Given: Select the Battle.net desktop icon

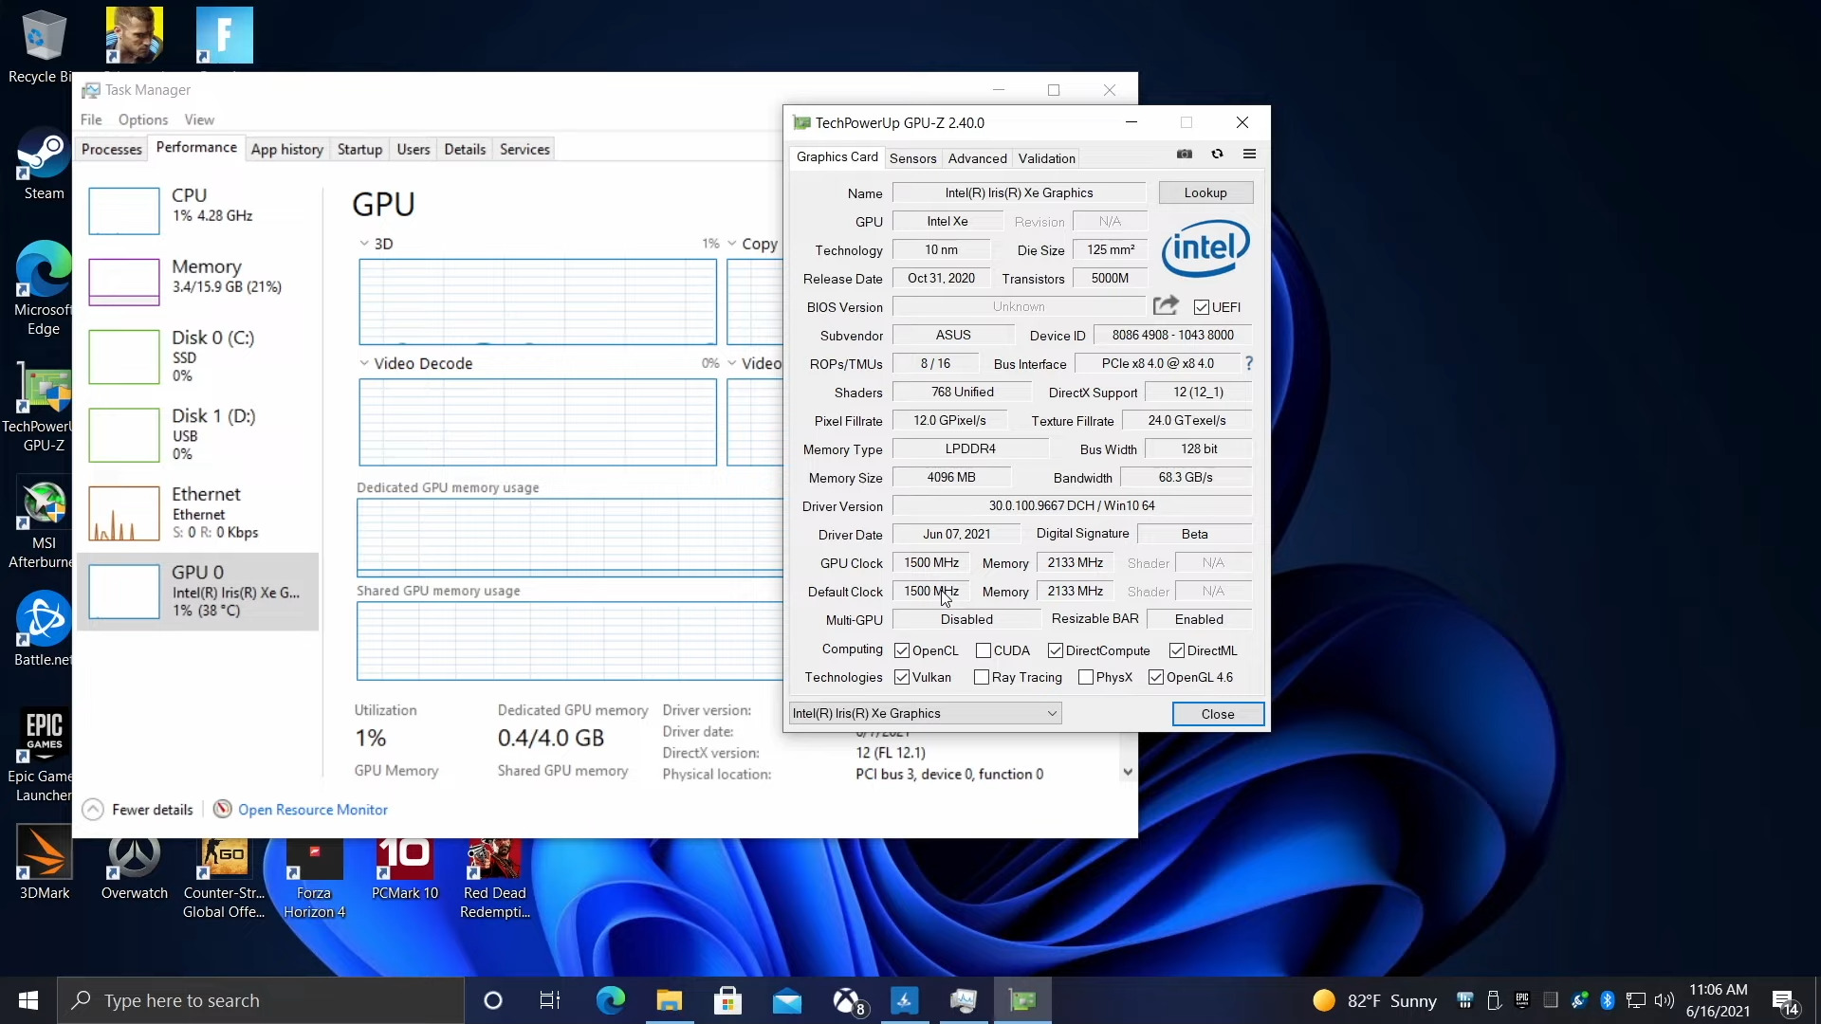Looking at the screenshot, I should point(44,630).
